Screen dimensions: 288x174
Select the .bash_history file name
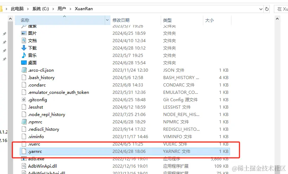point(41,77)
